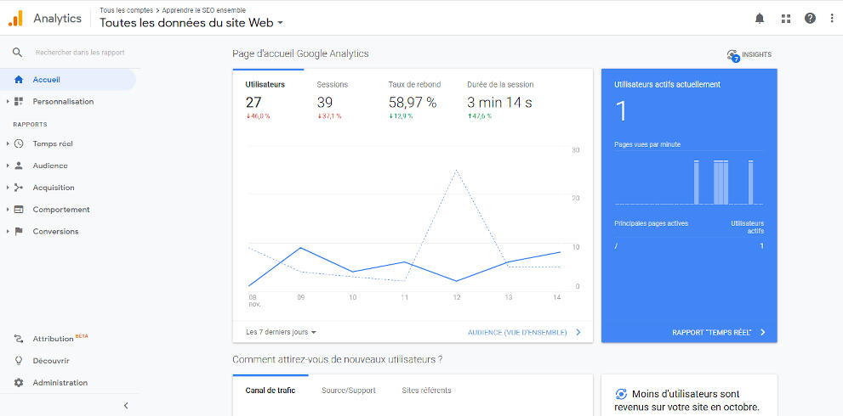Open 'Les 7 derniers jours' date dropdown
The height and width of the screenshot is (416, 843).
281,332
